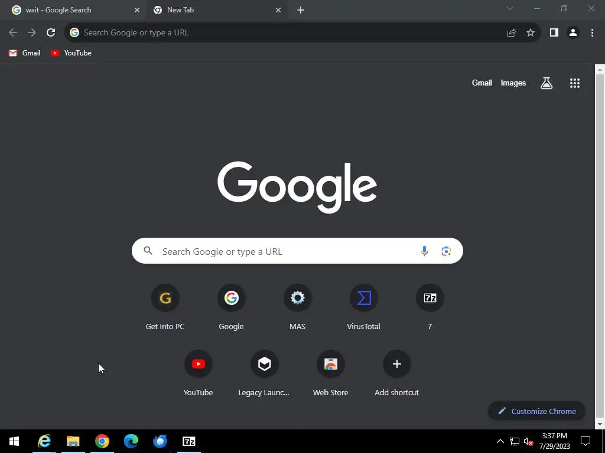Close the New Tab tab
Image resolution: width=605 pixels, height=453 pixels.
[x=278, y=11]
